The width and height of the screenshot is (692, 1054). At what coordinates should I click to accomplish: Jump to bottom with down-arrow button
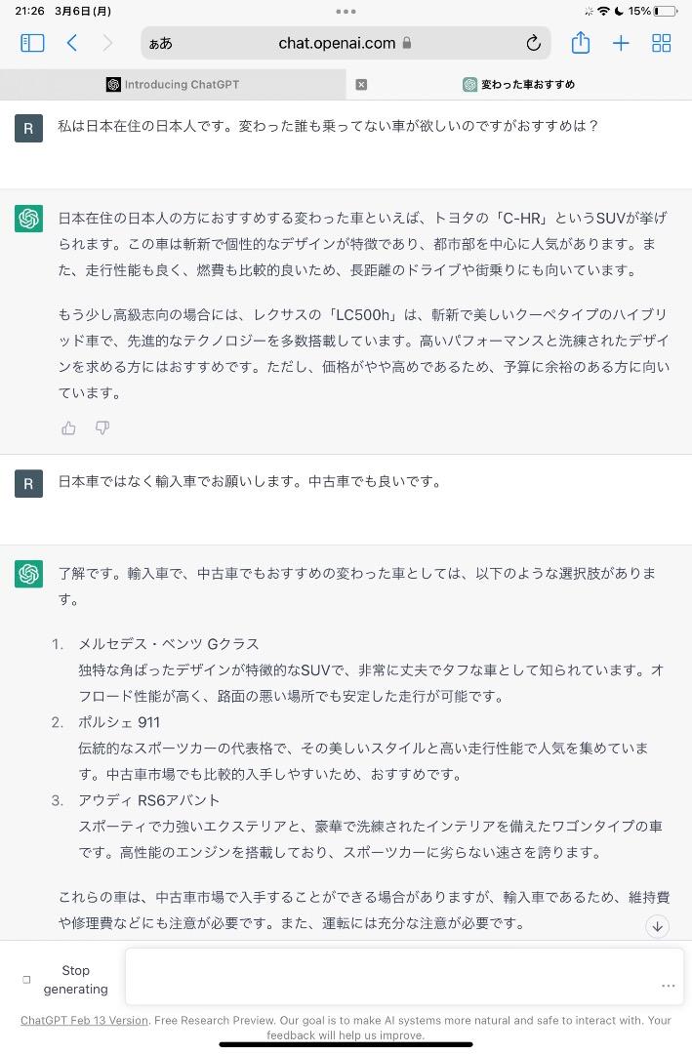(657, 926)
